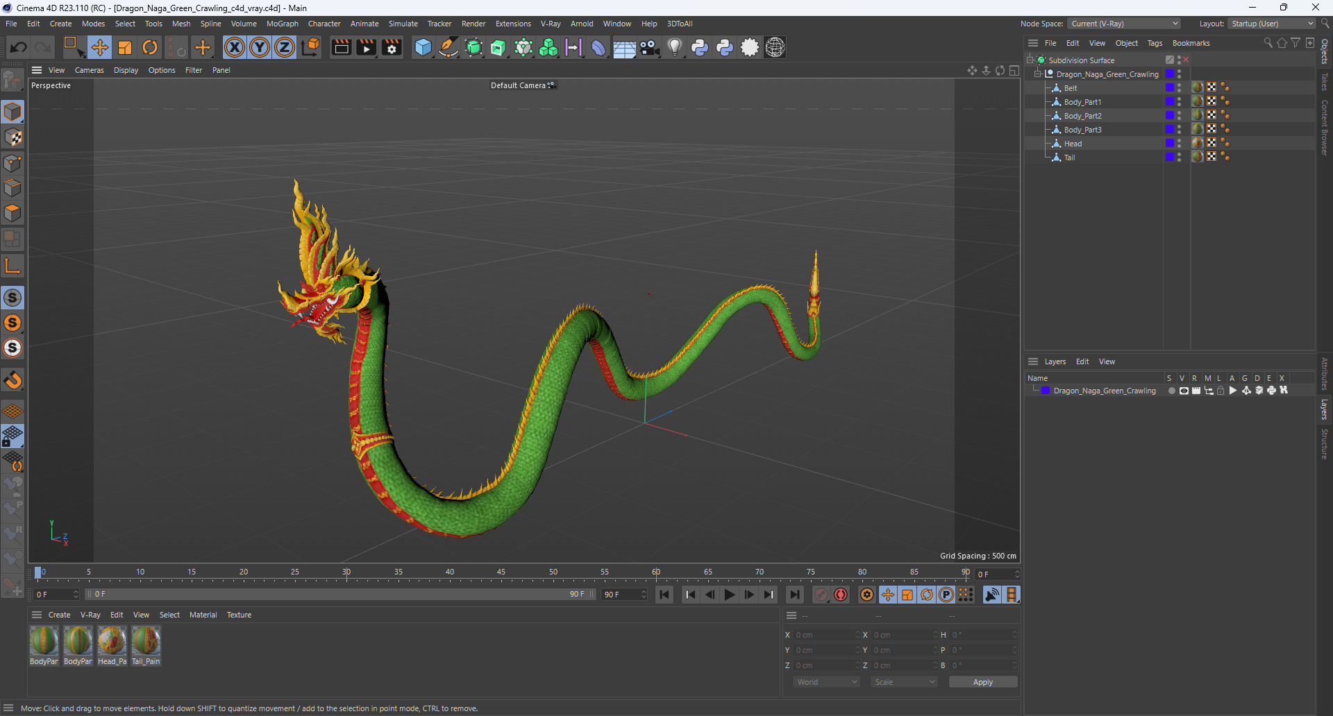Click the Axis mode L-shaped icon
Screen dimensions: 1333x716
(x=12, y=266)
